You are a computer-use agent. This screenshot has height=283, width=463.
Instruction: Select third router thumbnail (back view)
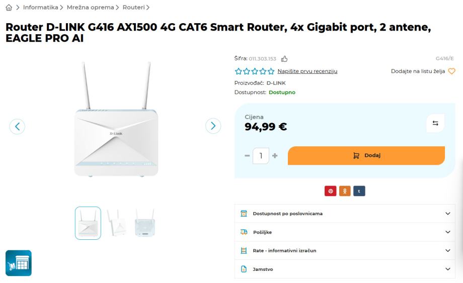(x=145, y=223)
